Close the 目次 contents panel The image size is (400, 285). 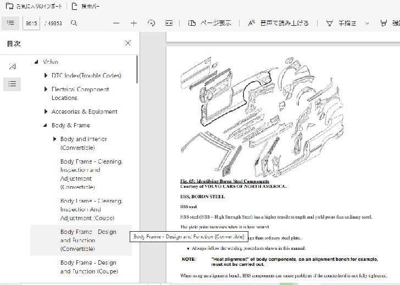coord(128,43)
